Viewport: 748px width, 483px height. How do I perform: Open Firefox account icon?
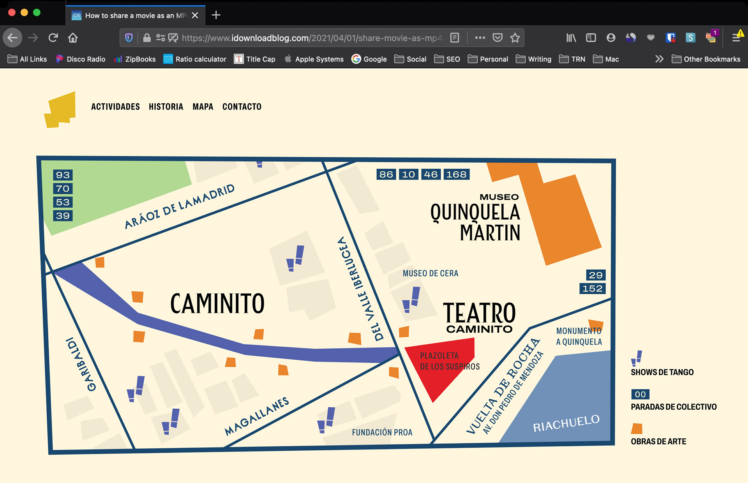[x=610, y=38]
